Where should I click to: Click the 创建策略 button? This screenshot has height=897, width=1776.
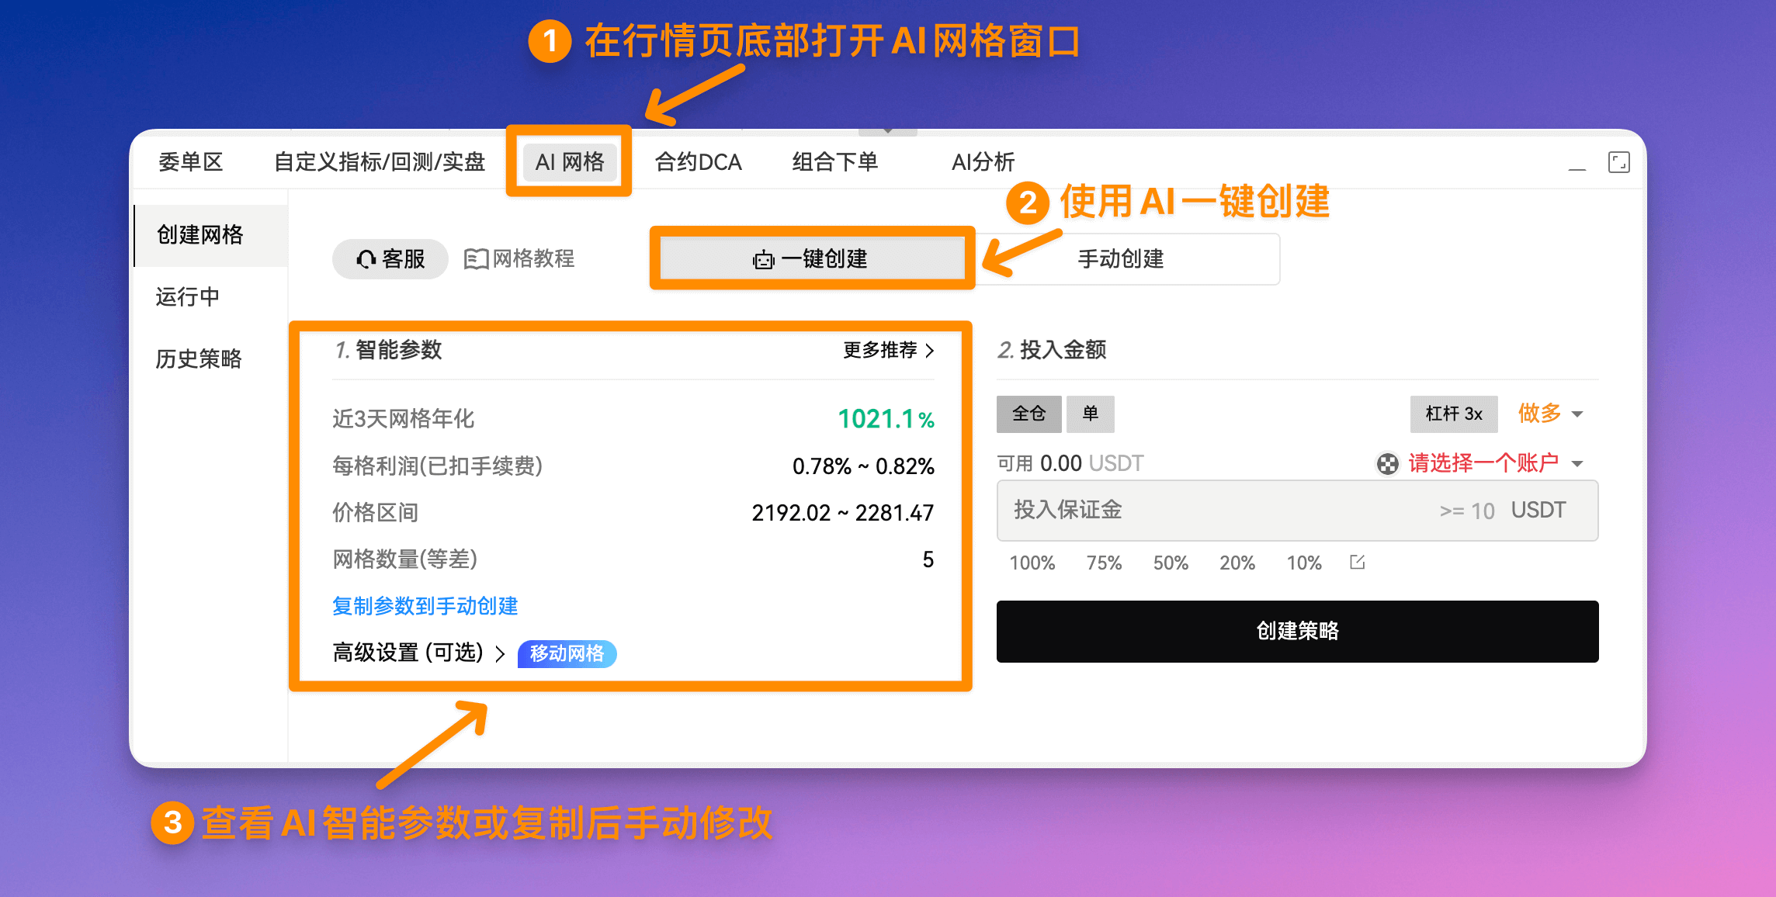point(1297,631)
